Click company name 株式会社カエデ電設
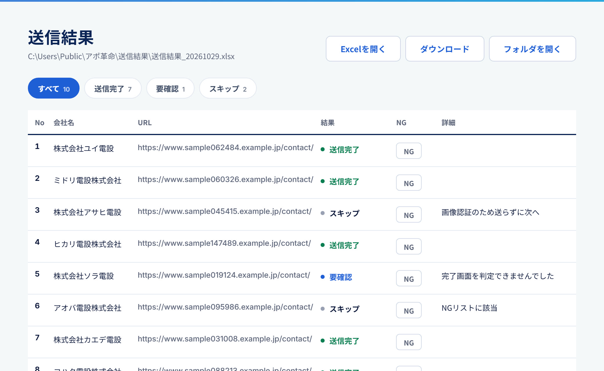 pyautogui.click(x=87, y=340)
